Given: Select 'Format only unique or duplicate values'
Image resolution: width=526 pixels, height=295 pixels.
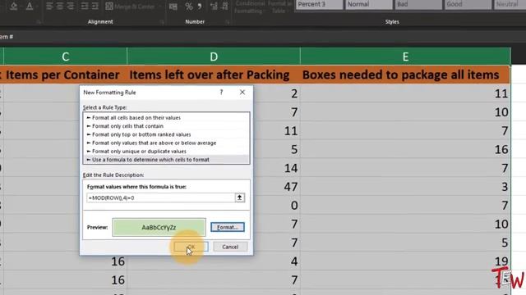Looking at the screenshot, I should (x=166, y=151).
